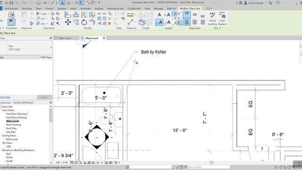
Task: Expand the Text panel dropdown arrow
Action: coord(220,28)
